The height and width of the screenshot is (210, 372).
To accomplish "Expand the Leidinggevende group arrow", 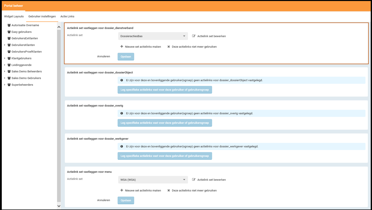I will click(5, 65).
